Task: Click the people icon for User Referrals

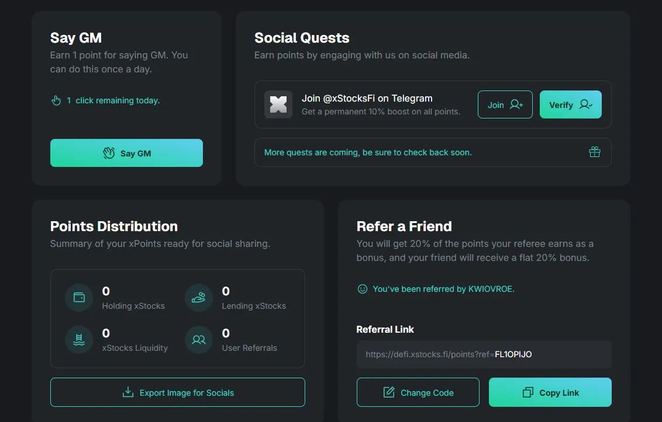Action: [199, 340]
